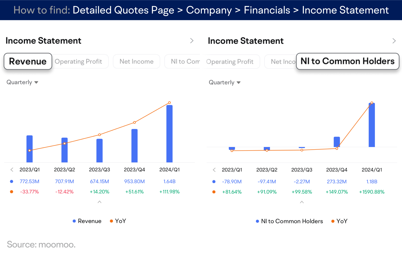Go to earlier quarters in NI chart
Image resolution: width=402 pixels, height=255 pixels.
coord(214,170)
